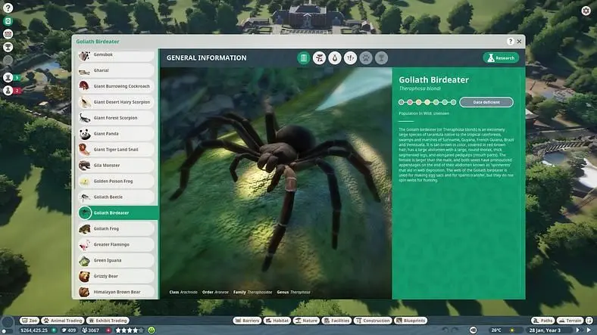Click the guest count 3067 indicator

(x=91, y=330)
